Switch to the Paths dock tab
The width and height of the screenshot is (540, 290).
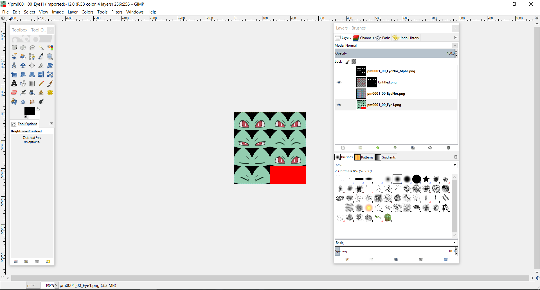(x=383, y=38)
